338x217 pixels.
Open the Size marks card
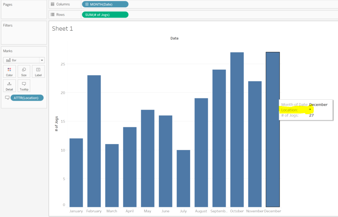[24, 71]
